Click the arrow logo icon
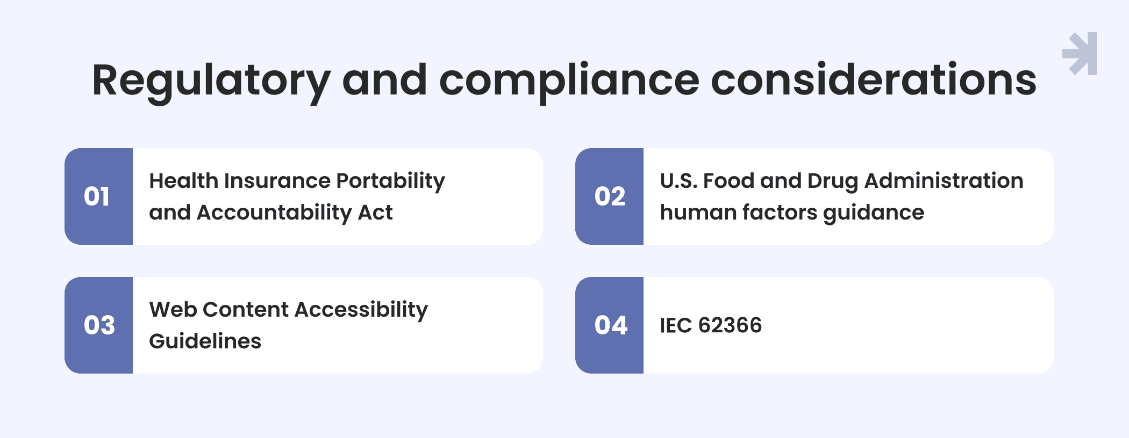Screen dimensions: 1129x438 click(1080, 54)
